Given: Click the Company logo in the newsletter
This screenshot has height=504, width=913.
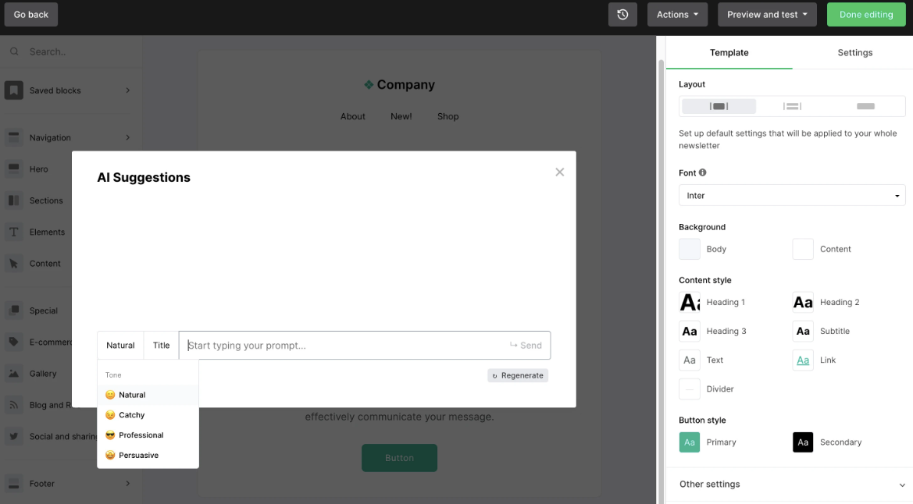Looking at the screenshot, I should click(399, 85).
